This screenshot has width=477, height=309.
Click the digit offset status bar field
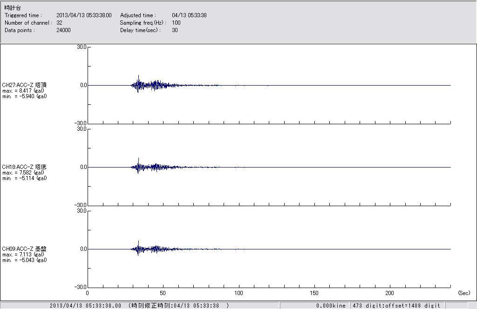[x=396, y=306]
